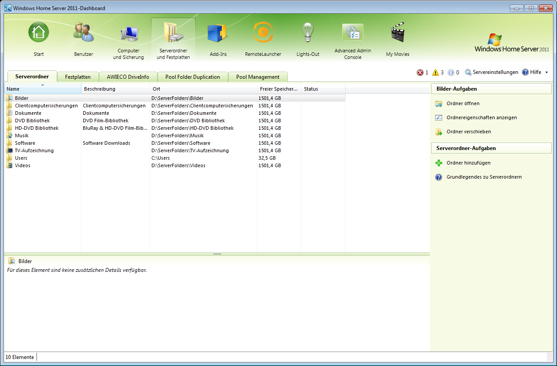The width and height of the screenshot is (557, 366).
Task: Click the green plus Ordner hinzufügen icon
Action: [x=439, y=163]
